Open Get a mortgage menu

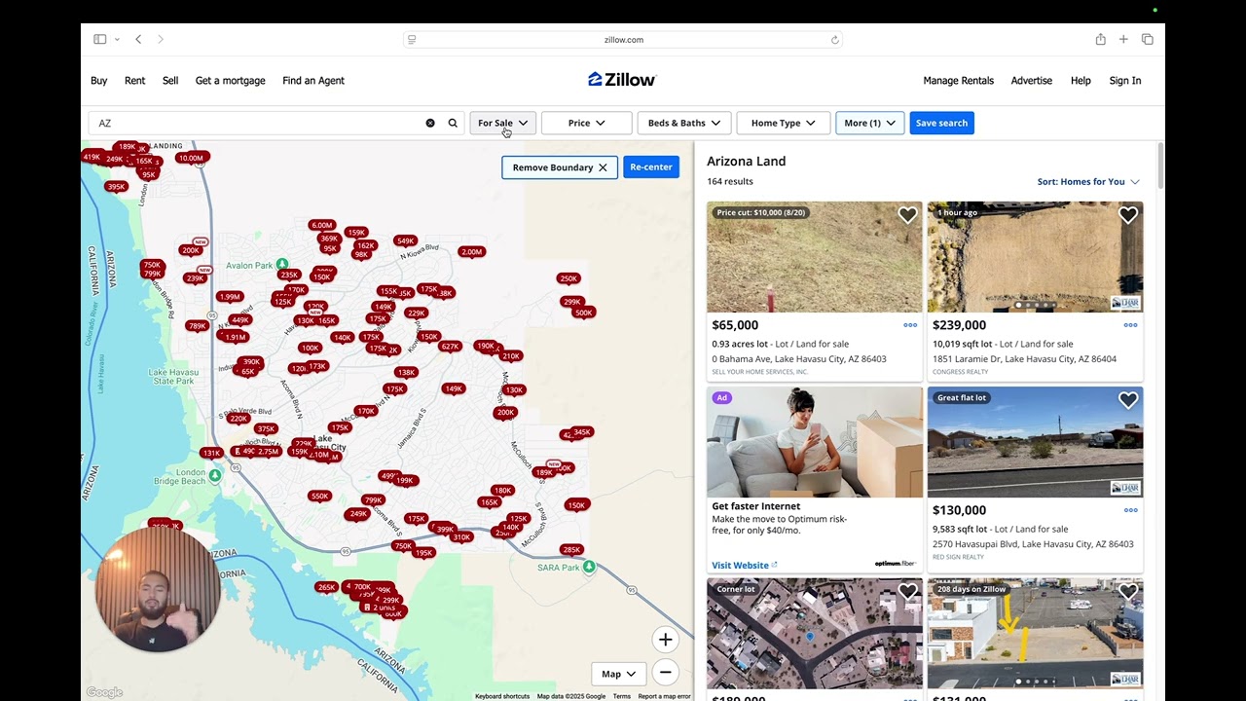pos(231,81)
